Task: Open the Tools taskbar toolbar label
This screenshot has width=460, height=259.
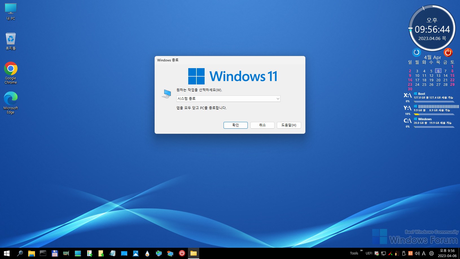Action: point(354,253)
